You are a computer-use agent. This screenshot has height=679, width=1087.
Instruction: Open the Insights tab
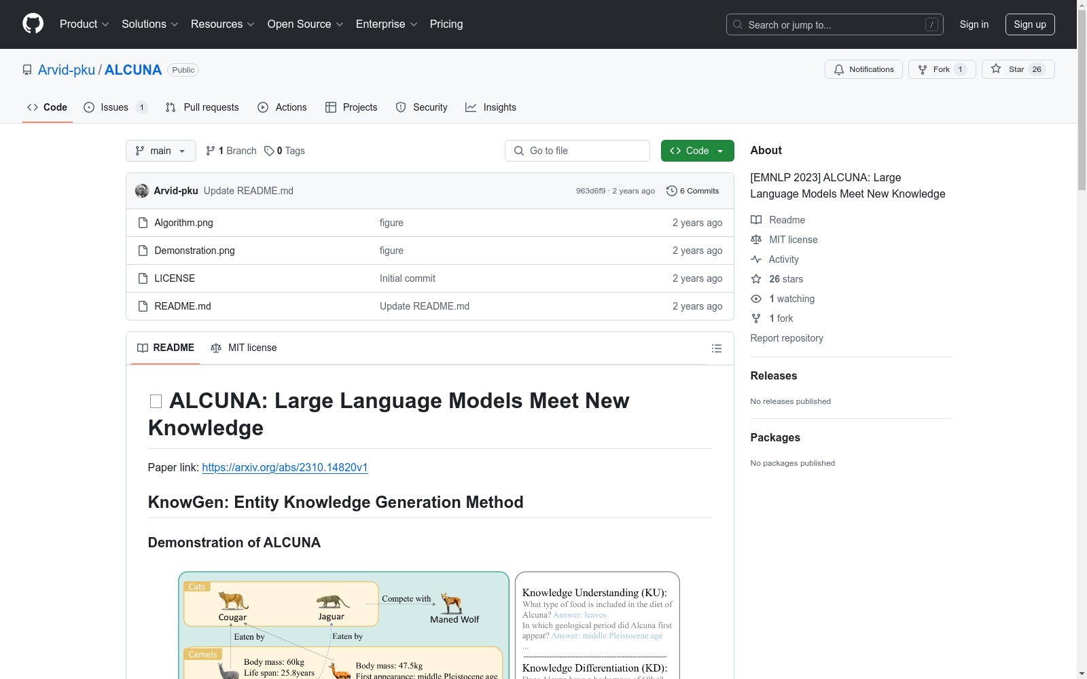click(x=491, y=107)
